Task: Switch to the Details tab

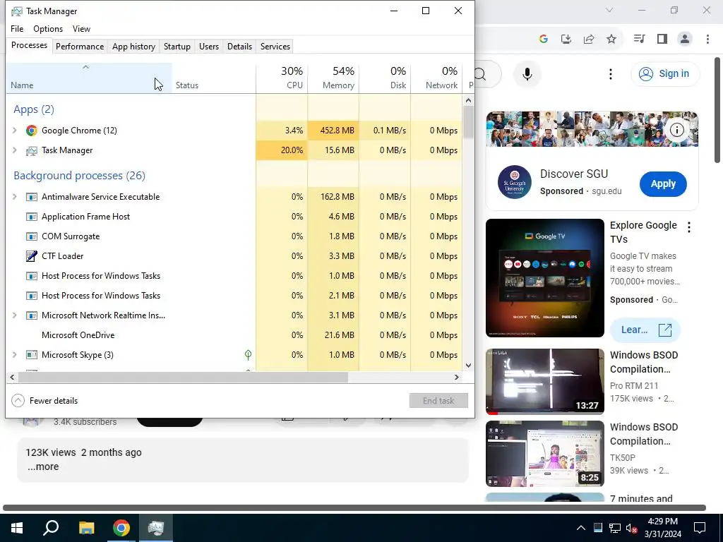Action: [x=240, y=47]
